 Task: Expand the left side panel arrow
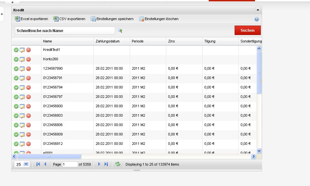(2, 14)
